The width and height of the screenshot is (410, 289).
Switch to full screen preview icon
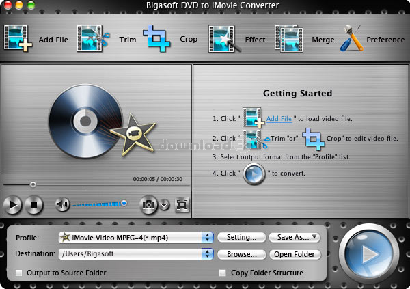coord(182,204)
